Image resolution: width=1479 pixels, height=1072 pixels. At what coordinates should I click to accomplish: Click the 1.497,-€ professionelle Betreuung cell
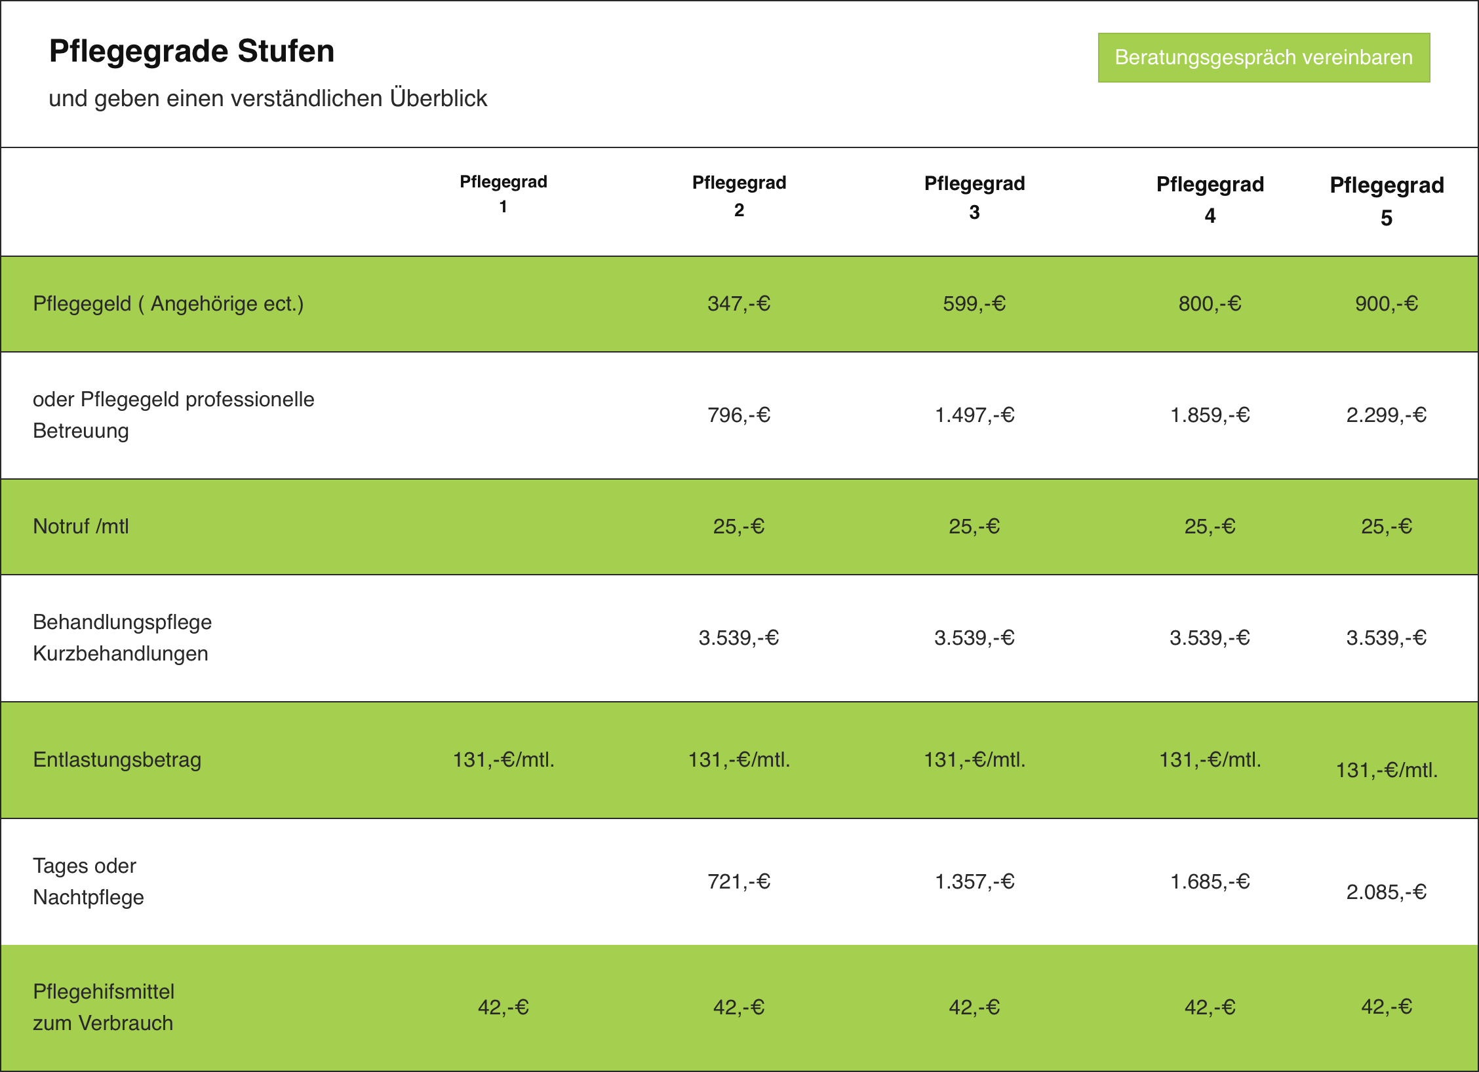[x=974, y=415]
